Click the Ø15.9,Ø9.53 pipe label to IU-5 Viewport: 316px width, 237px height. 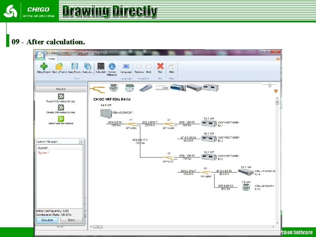(x=226, y=186)
